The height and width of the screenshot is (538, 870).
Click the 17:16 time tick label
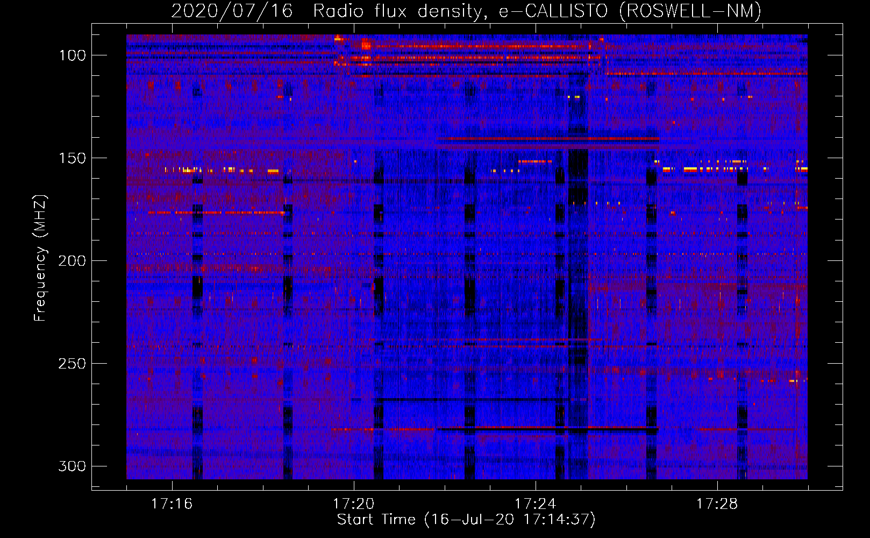tap(172, 504)
